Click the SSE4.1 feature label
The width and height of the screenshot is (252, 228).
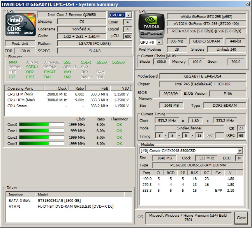(32, 67)
